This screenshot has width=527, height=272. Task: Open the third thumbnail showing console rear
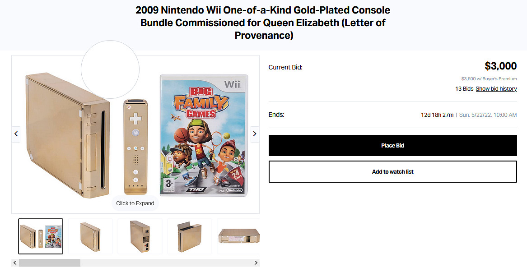tap(140, 236)
